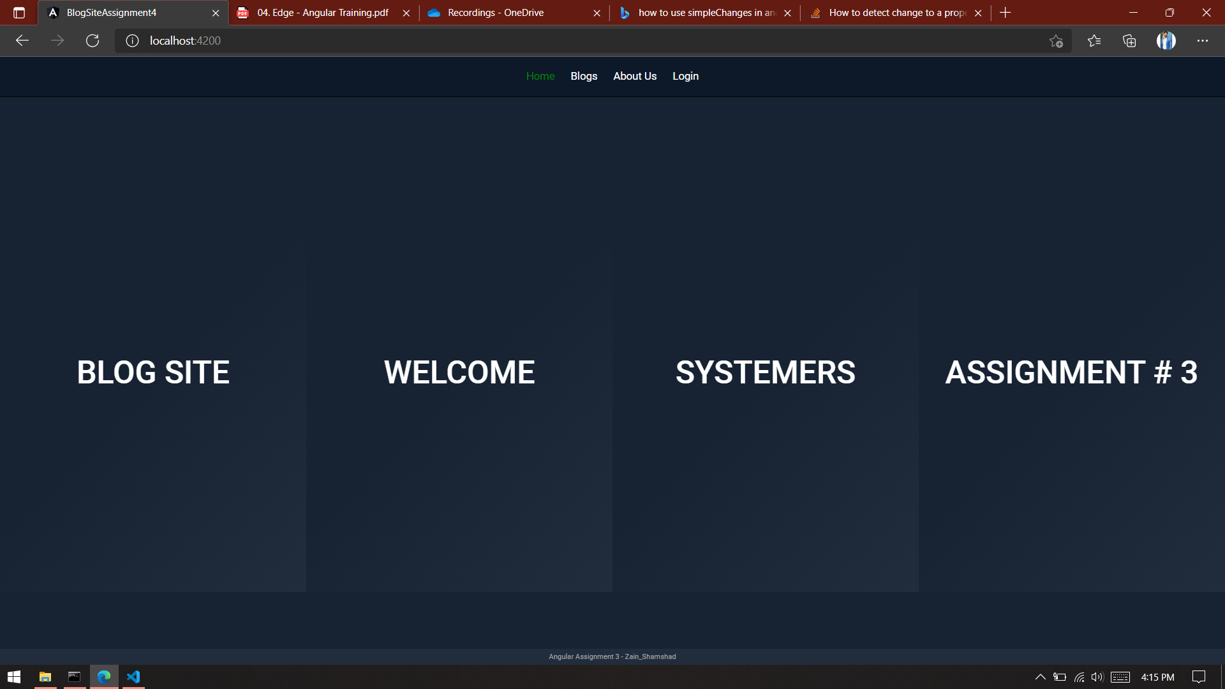The width and height of the screenshot is (1225, 689).
Task: Open the Login page
Action: tap(685, 76)
